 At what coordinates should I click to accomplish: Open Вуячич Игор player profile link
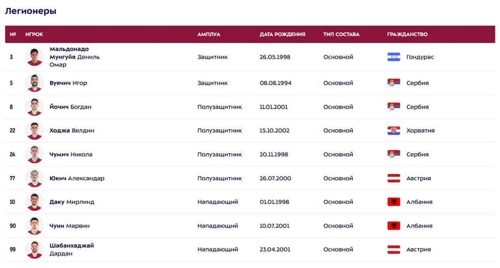68,83
